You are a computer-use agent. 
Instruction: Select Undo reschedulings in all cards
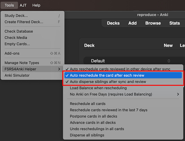(123, 129)
